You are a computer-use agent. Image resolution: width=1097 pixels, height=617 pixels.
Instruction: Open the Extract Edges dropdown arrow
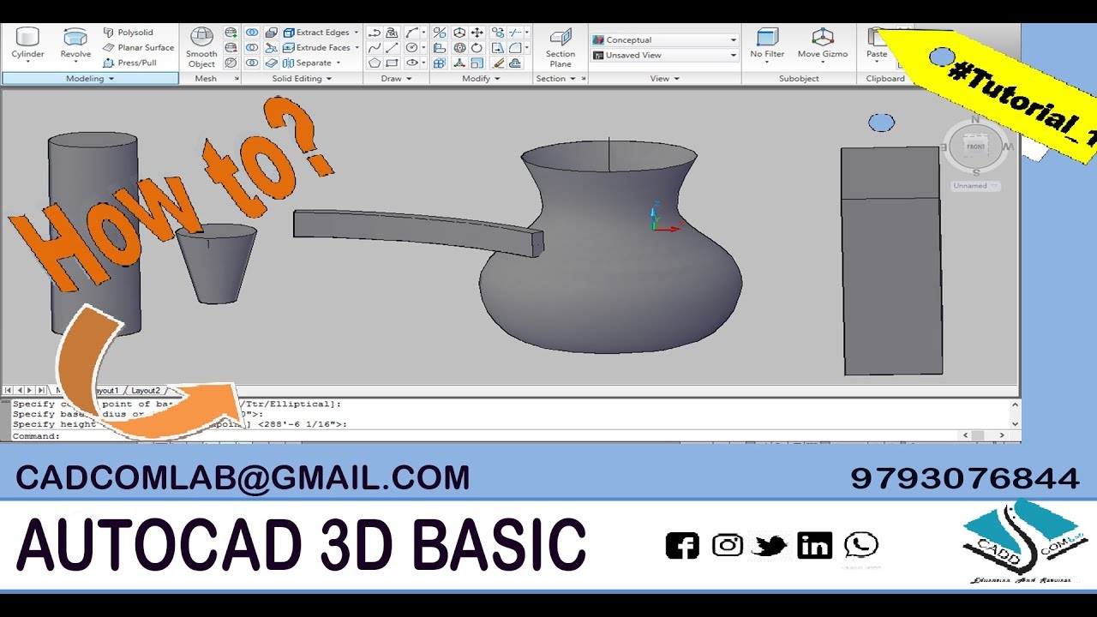pos(357,33)
